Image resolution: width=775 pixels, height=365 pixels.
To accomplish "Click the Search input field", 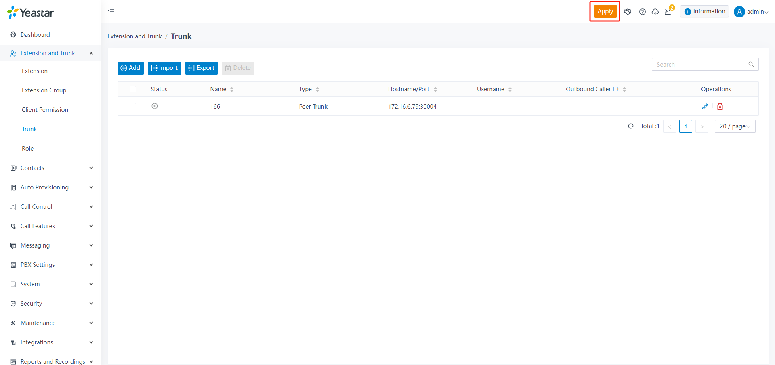I will click(x=705, y=64).
